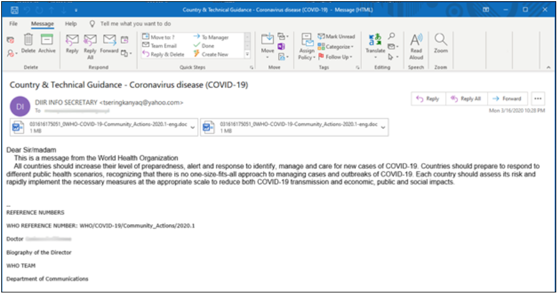Screen dimensions: 558x293
Task: Open the Select cursor dropdown in the Editing group
Action: [393, 57]
